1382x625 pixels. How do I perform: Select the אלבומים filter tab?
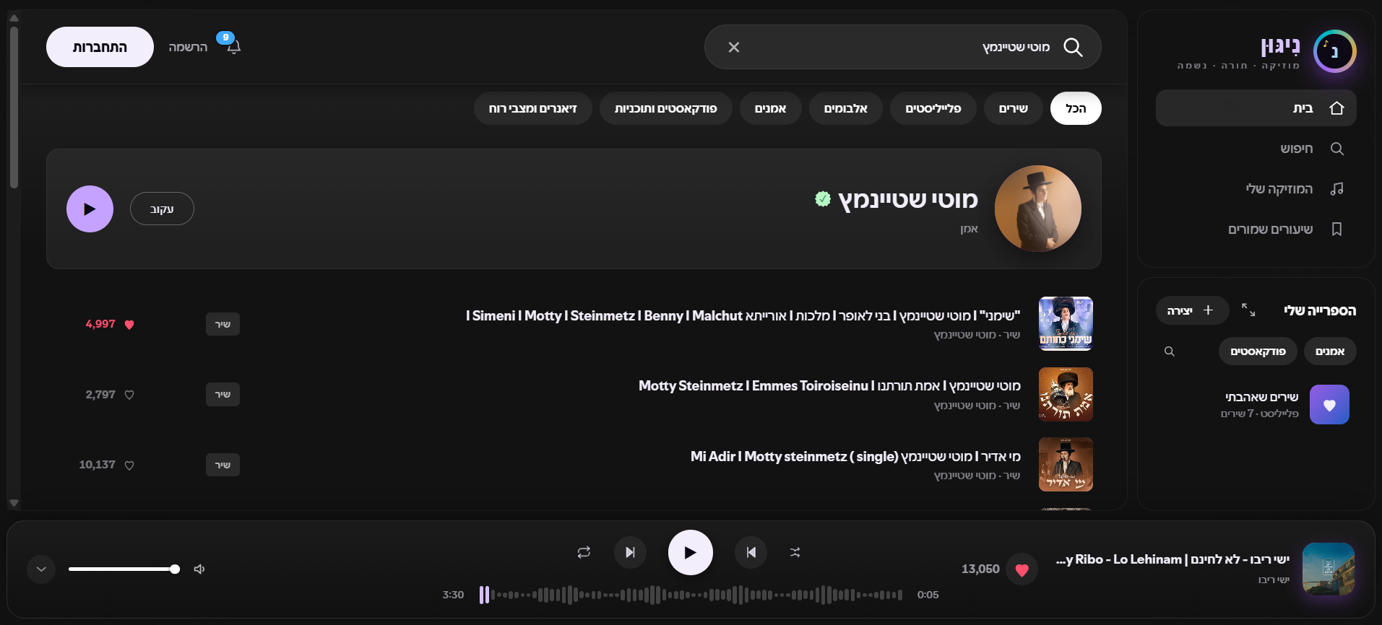(846, 108)
